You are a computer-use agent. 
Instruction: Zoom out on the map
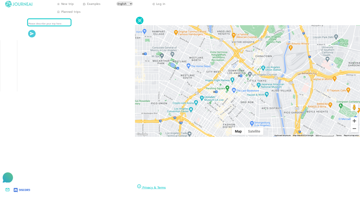coord(354,129)
